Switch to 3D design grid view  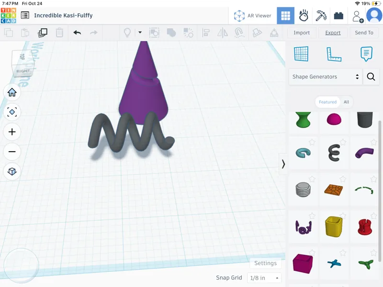click(285, 16)
